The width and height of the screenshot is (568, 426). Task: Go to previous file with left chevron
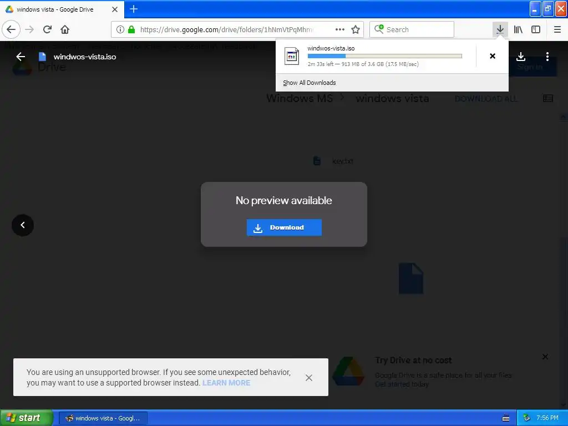[22, 225]
